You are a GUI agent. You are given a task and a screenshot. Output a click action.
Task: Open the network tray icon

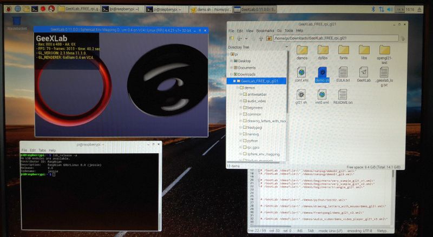click(382, 9)
